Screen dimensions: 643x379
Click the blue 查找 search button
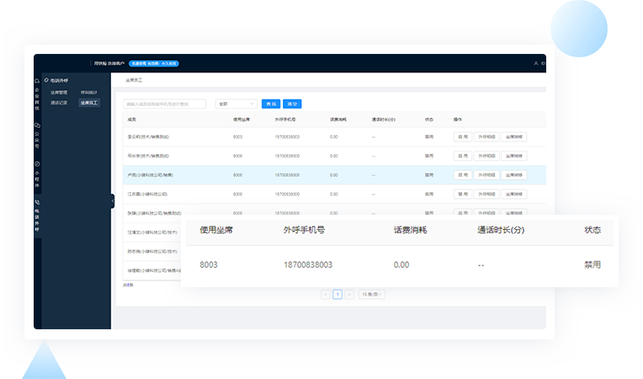click(271, 104)
